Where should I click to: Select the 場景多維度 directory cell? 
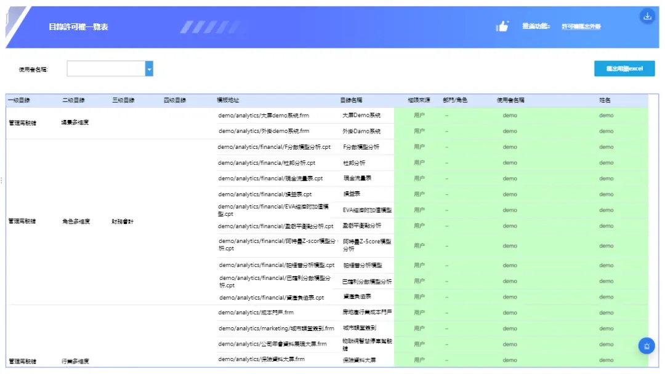(75, 122)
